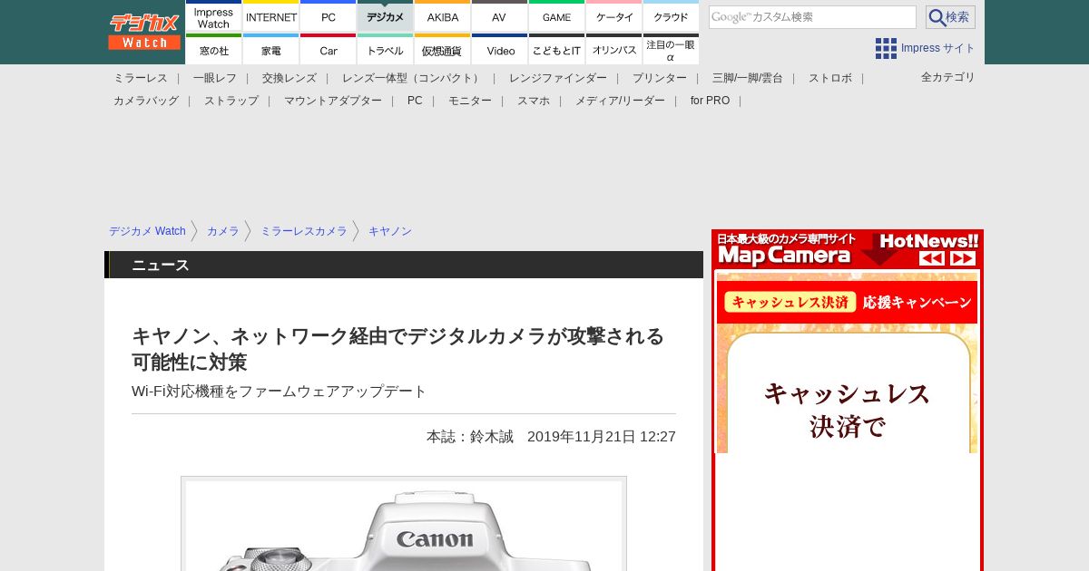This screenshot has height=571, width=1089.
Task: Click the Map Camera ad previous arrow
Action: [x=932, y=258]
